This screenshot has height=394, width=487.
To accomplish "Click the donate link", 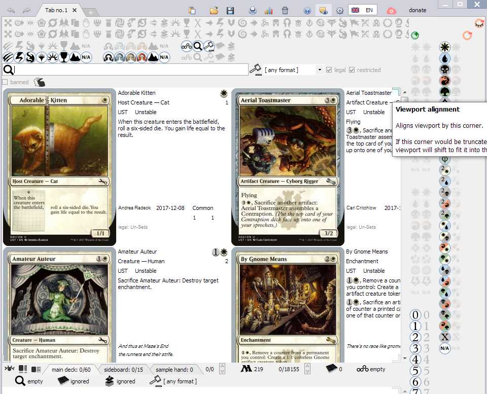I will [x=418, y=10].
